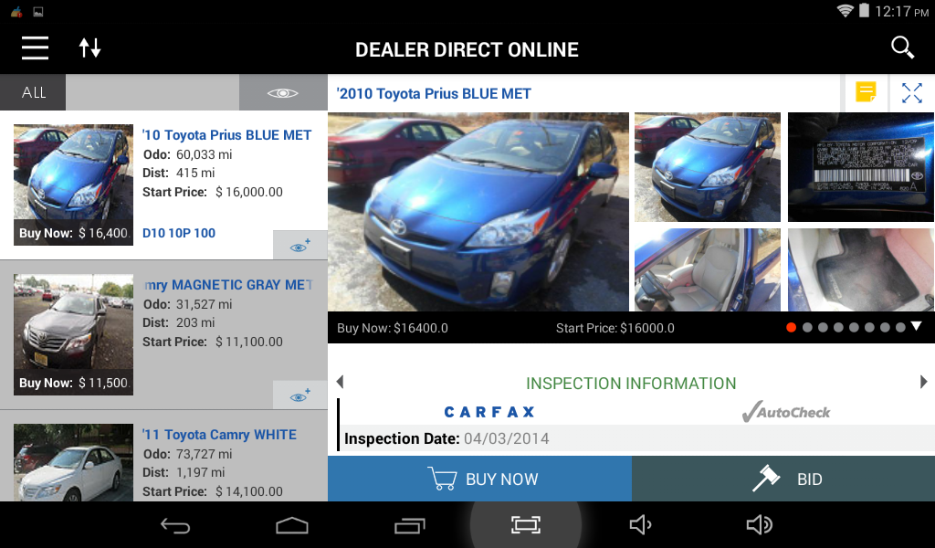Tap the BID button

click(x=783, y=479)
